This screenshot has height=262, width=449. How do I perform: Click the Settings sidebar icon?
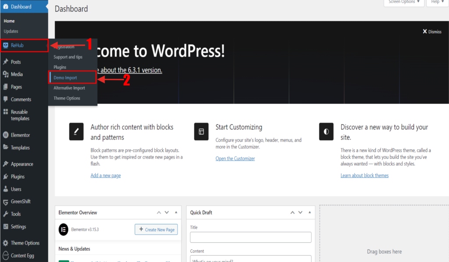tap(5, 226)
